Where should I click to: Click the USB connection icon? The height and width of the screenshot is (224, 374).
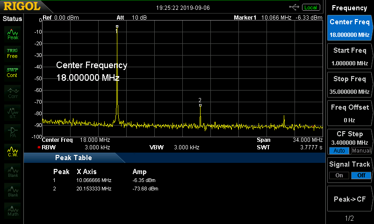coord(294,7)
